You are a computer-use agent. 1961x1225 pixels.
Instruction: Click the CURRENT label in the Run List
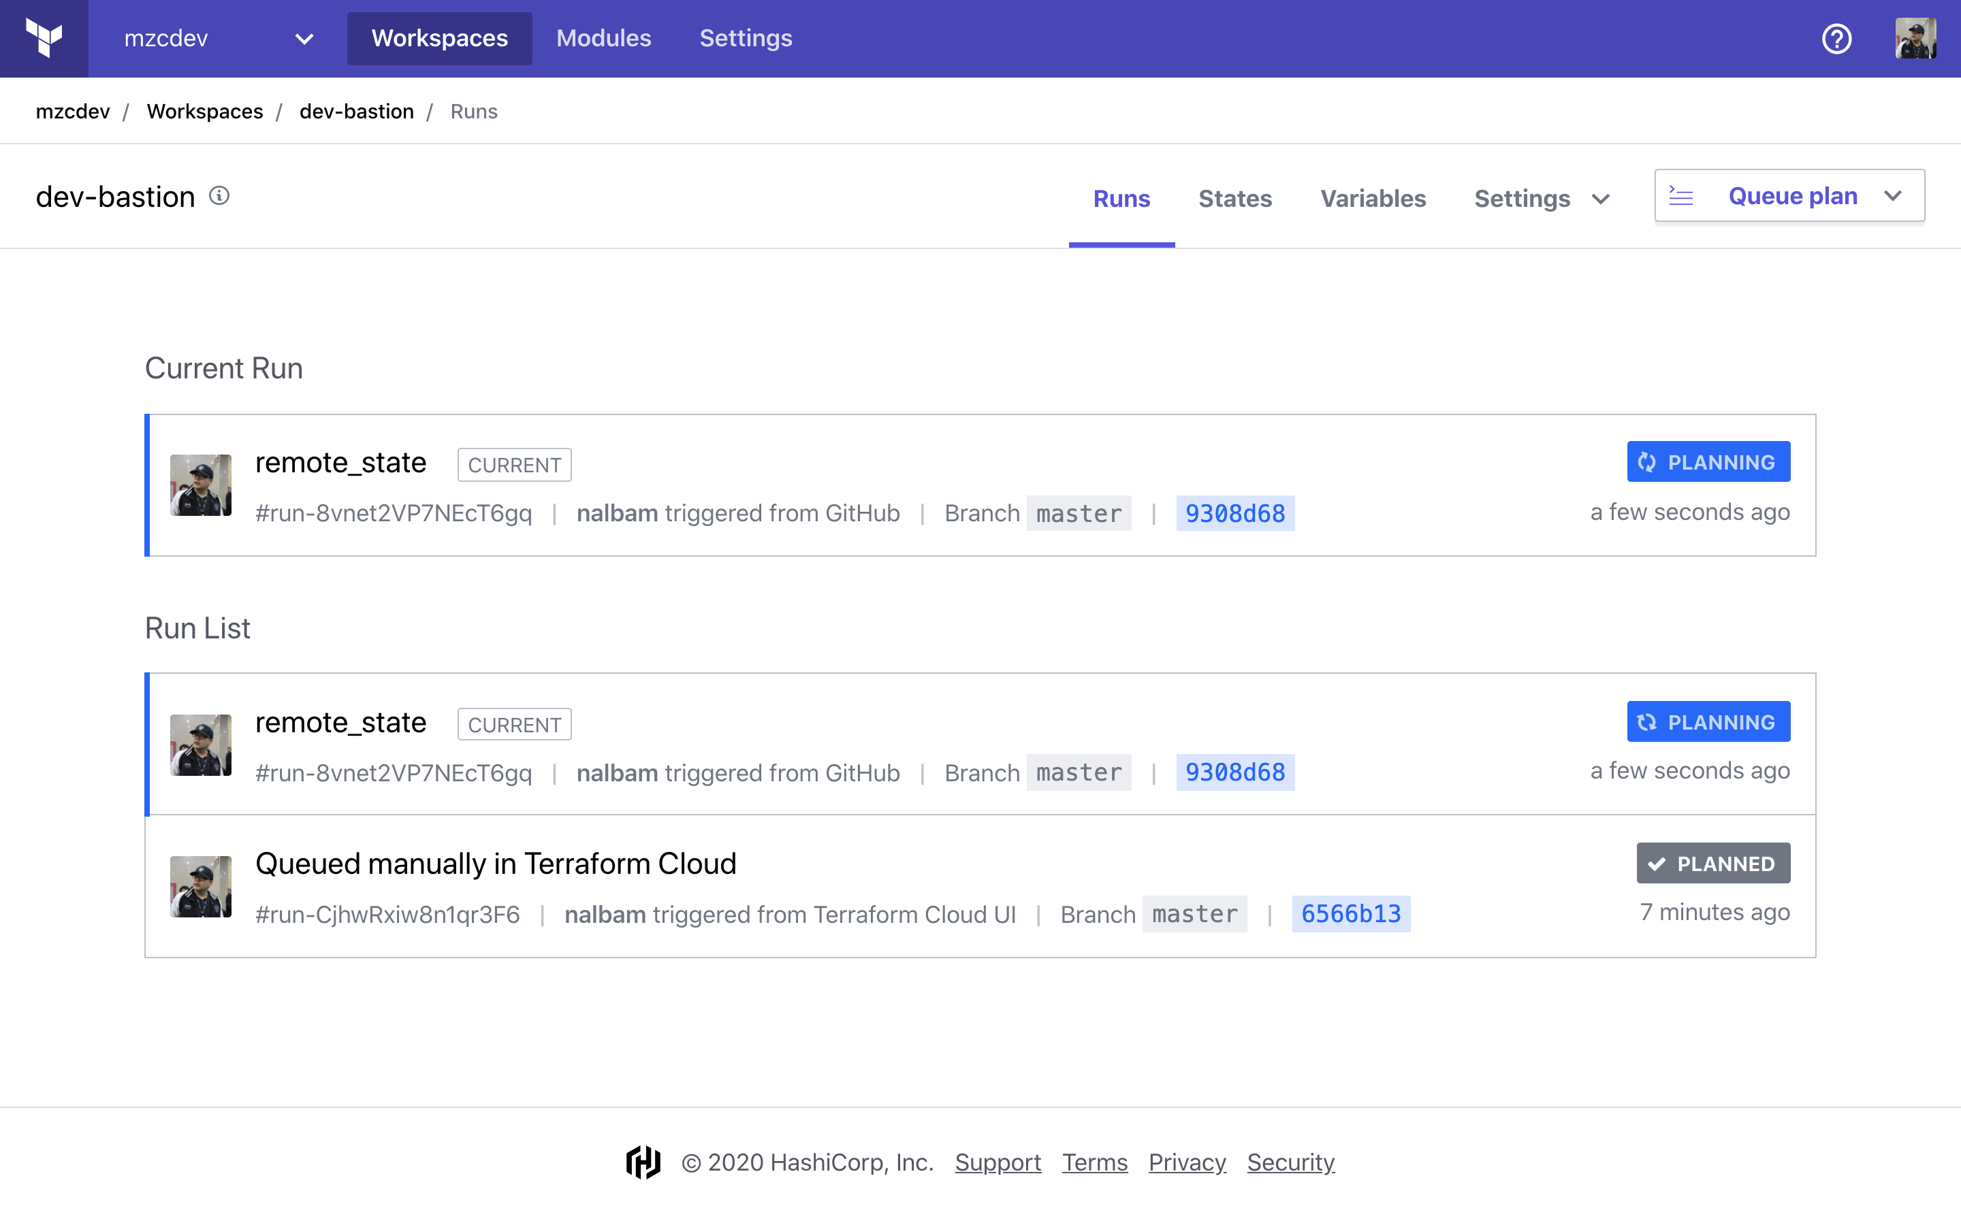515,724
